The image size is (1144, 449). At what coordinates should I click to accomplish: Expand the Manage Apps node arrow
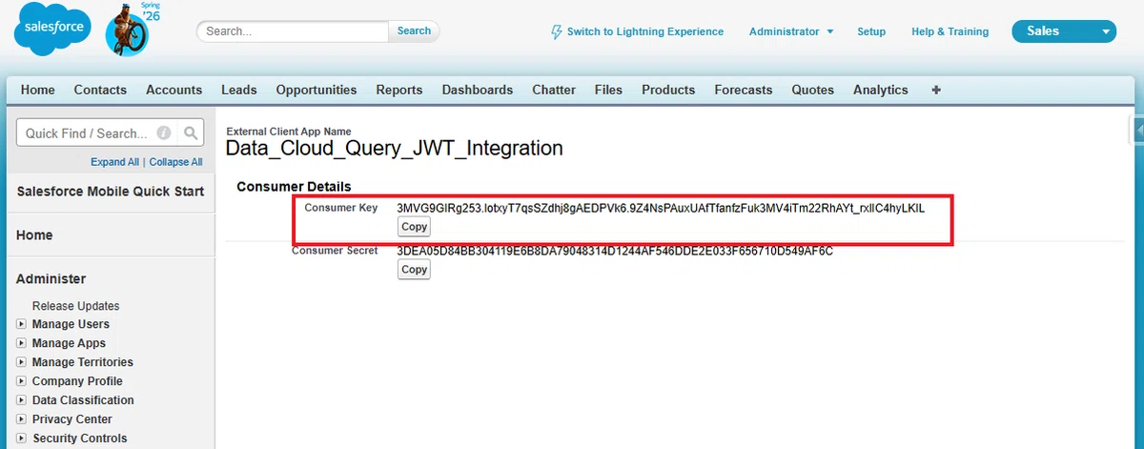point(22,343)
